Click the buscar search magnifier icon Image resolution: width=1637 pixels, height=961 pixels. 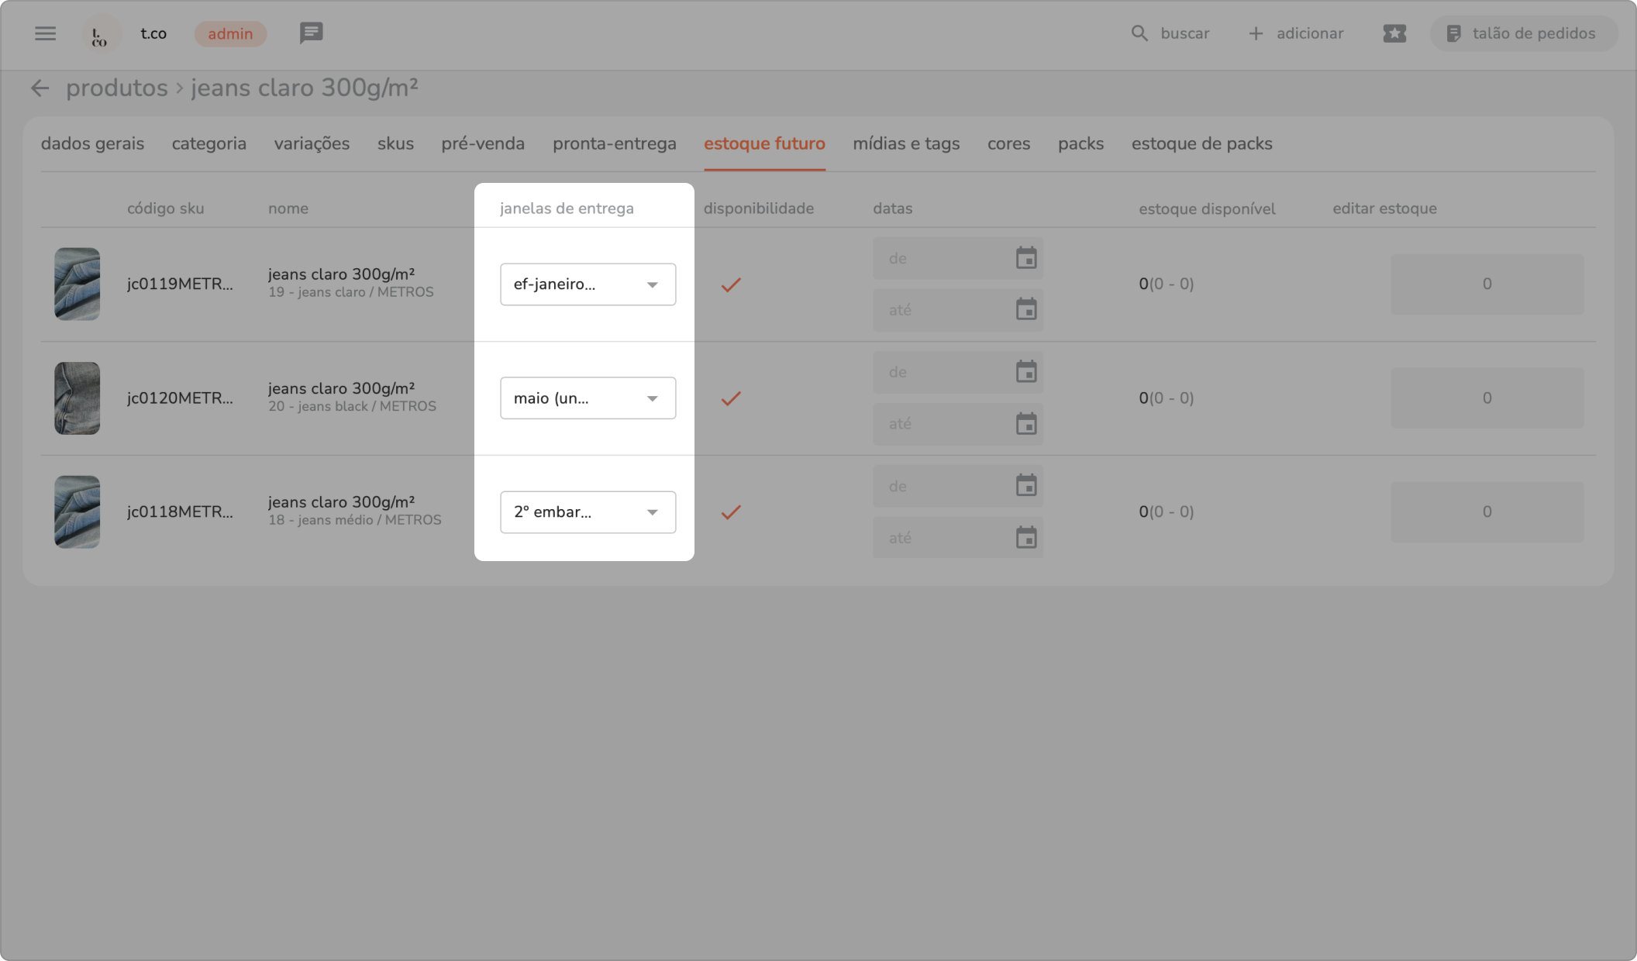1139,33
